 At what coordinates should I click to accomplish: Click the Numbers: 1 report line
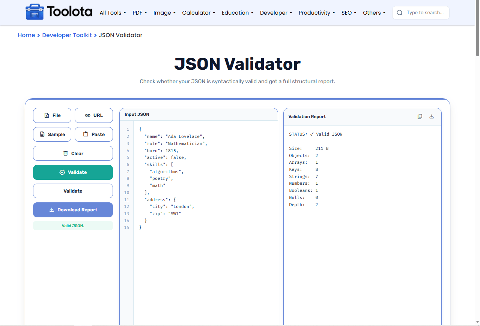click(x=304, y=184)
